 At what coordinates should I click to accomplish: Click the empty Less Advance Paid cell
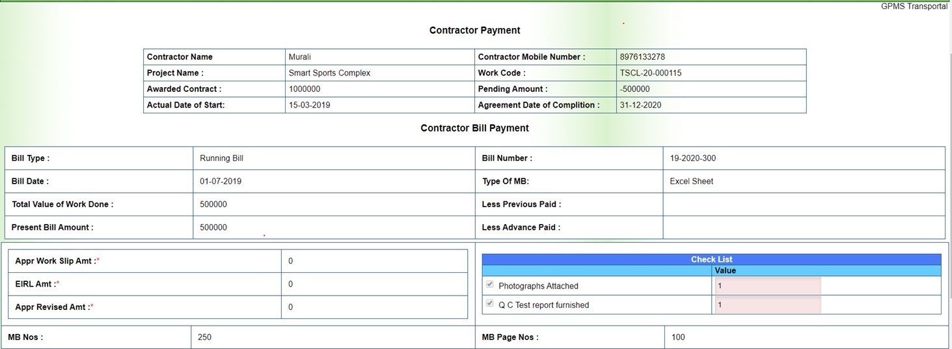pyautogui.click(x=803, y=227)
